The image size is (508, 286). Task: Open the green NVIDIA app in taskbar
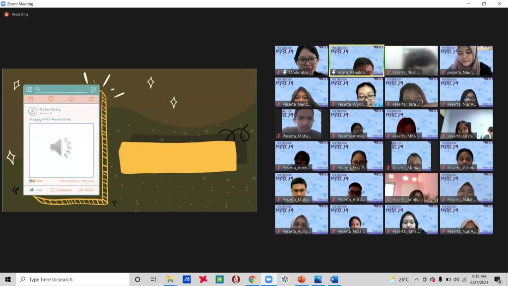pos(219,279)
